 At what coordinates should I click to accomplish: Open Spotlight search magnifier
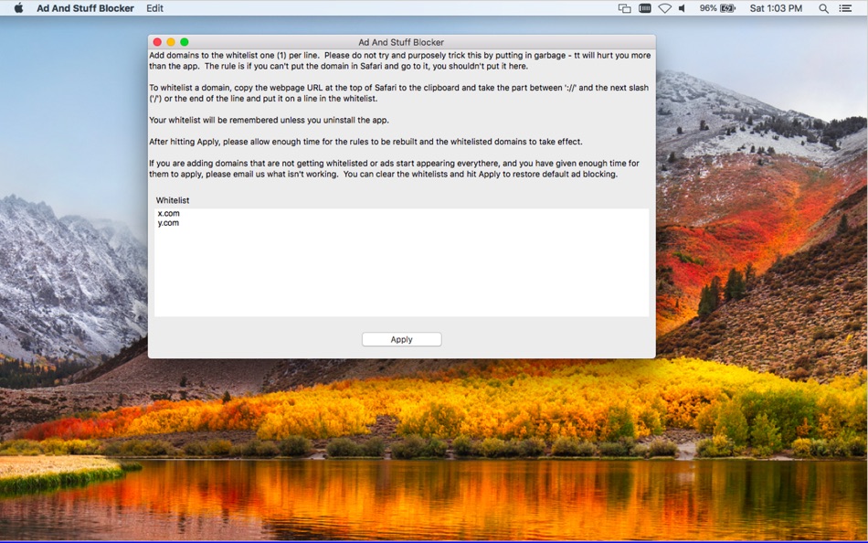824,8
